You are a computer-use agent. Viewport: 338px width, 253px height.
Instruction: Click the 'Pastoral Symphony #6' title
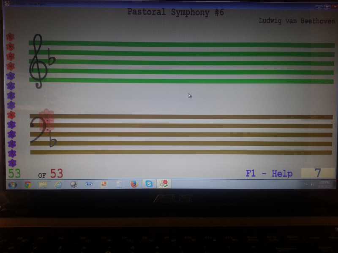175,12
